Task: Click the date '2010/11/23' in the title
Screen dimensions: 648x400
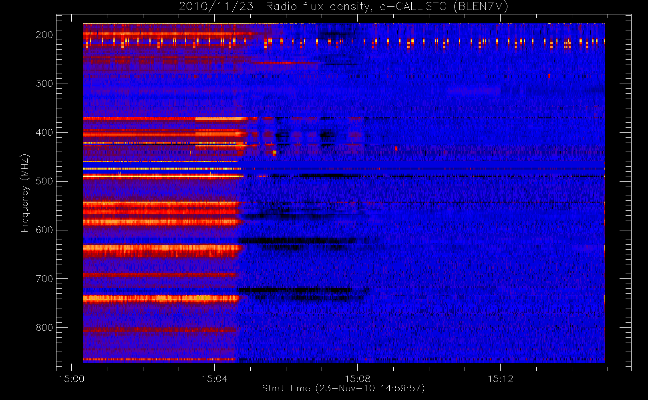Action: (x=216, y=6)
